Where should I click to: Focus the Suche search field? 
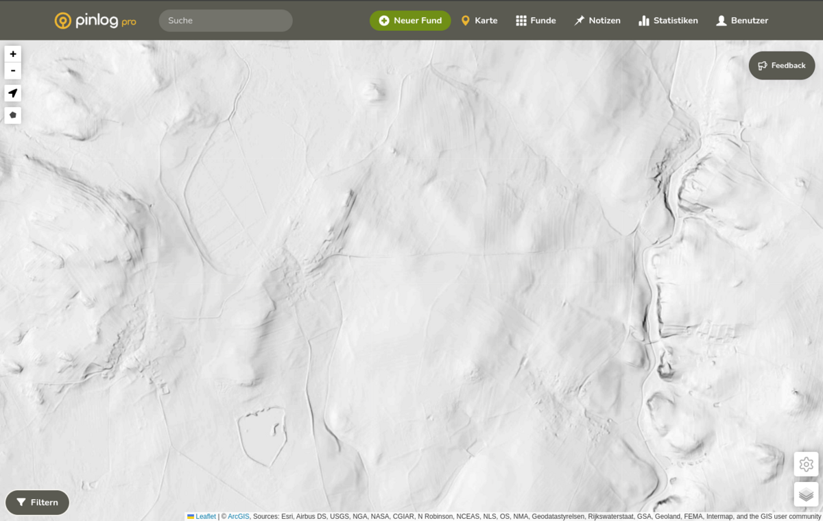click(x=226, y=21)
